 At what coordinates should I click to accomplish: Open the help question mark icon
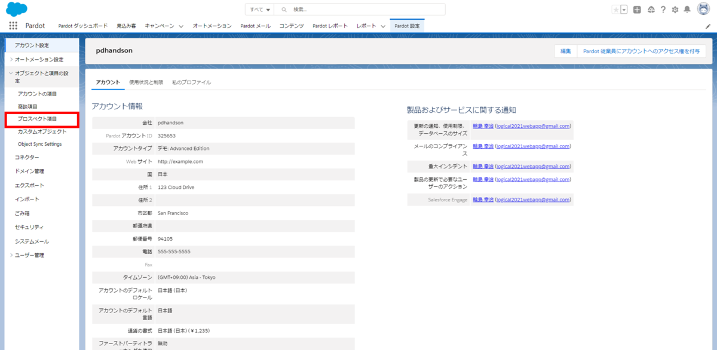coord(663,10)
